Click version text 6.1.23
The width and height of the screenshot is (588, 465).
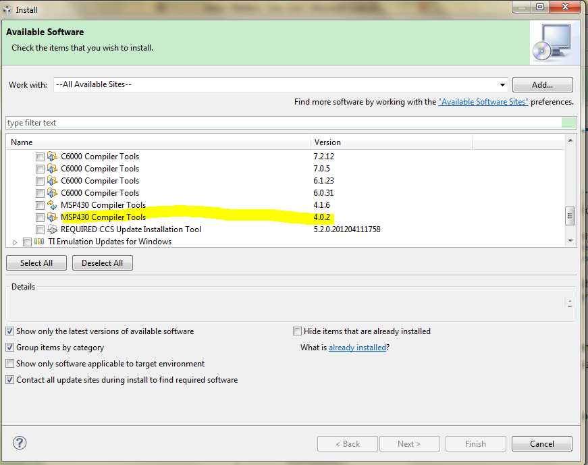pyautogui.click(x=323, y=181)
